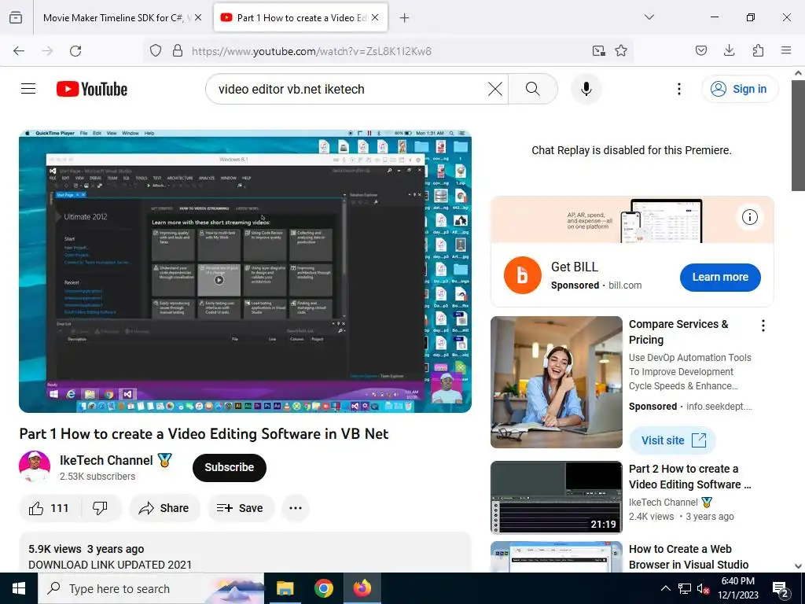Save the video to a playlist
Screen dimensions: 805x604
coord(241,508)
